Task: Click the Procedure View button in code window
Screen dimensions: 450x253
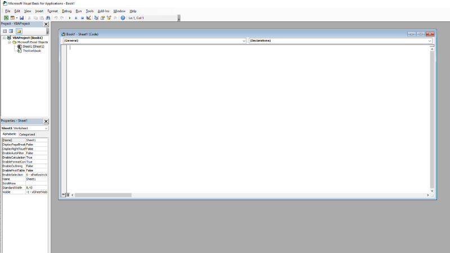Action: 63,195
